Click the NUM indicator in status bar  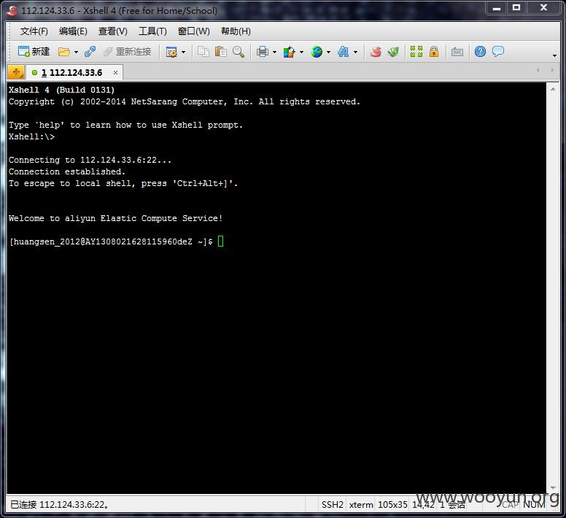(534, 505)
